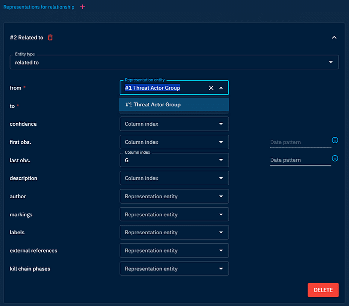Add a new relationship representation with plus icon
Image resolution: width=349 pixels, height=306 pixels.
(x=83, y=7)
